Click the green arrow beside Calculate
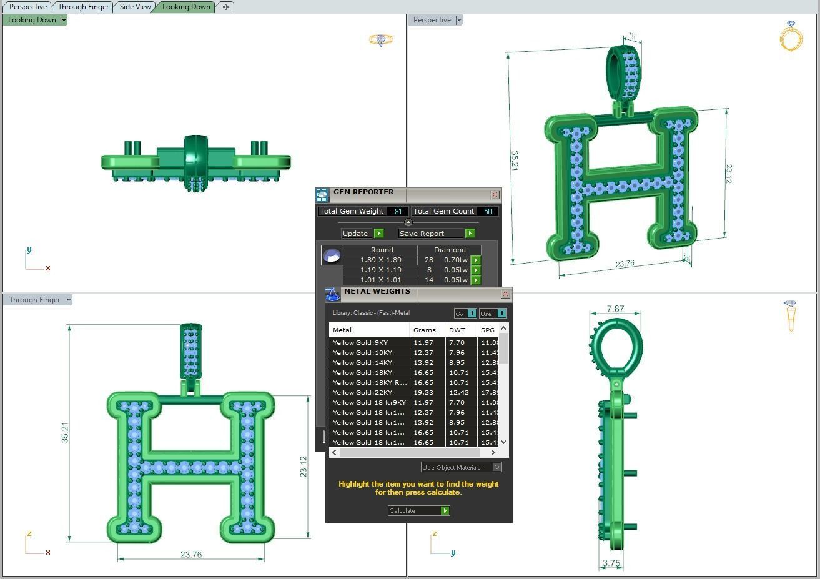820x579 pixels. [445, 511]
